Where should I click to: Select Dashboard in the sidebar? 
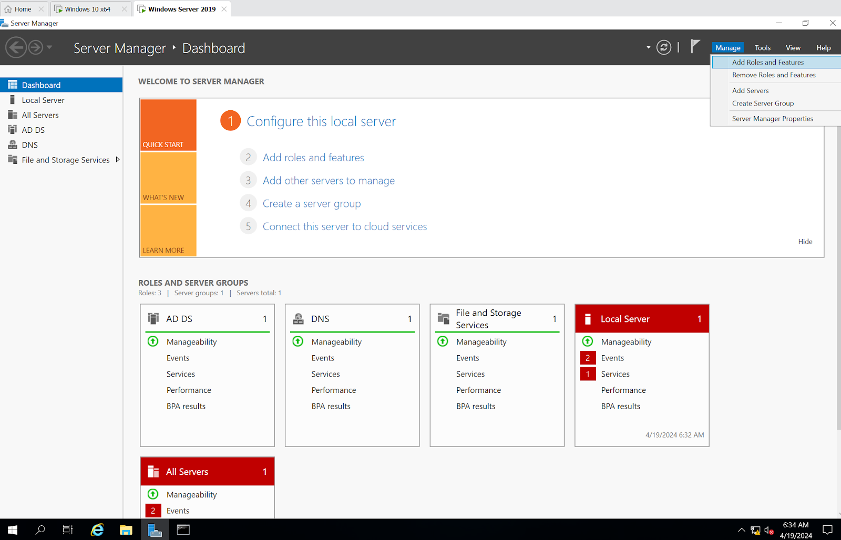[61, 85]
